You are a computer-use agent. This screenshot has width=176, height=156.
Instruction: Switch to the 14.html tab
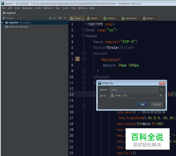point(111,18)
